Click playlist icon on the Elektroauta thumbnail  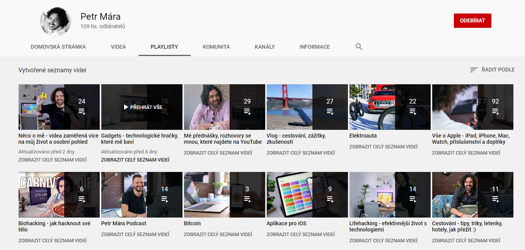click(412, 111)
